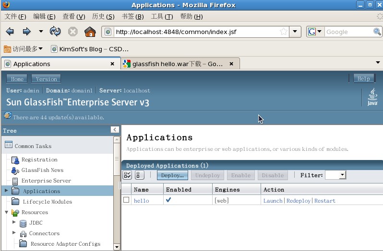Select Enterprise Server tree node
The height and width of the screenshot is (251, 383).
46,181
